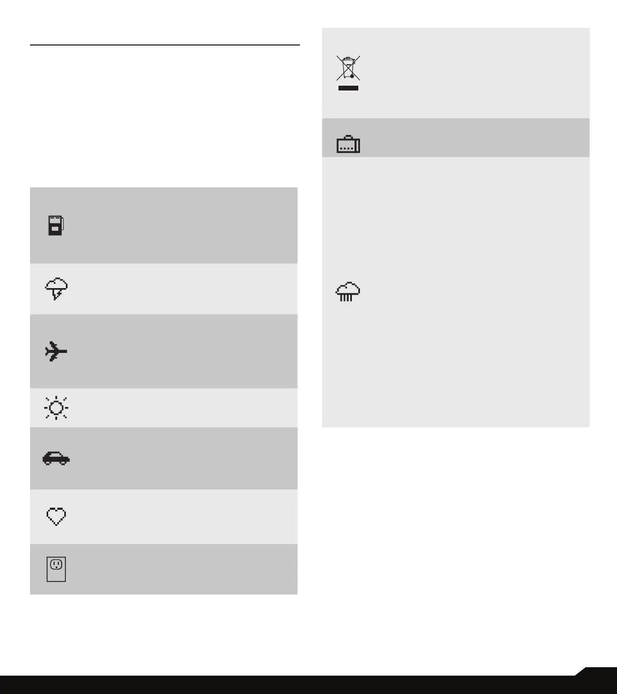Screen dimensions: 617x694
Task: Select the thunderstorm cloud with lightning icon
Action: 56,289
